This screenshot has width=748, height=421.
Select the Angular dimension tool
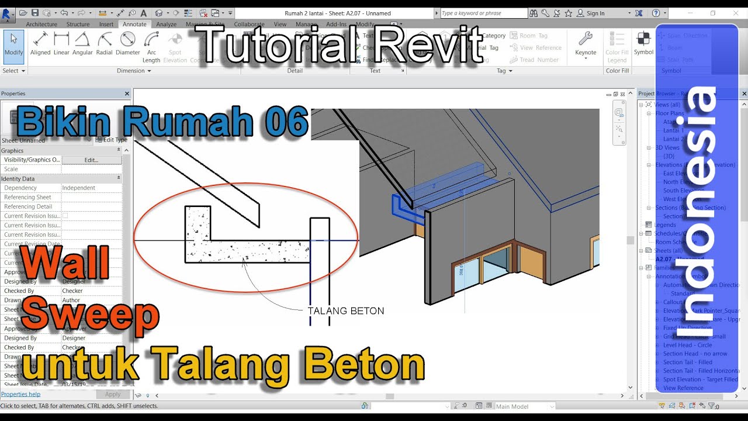click(82, 44)
